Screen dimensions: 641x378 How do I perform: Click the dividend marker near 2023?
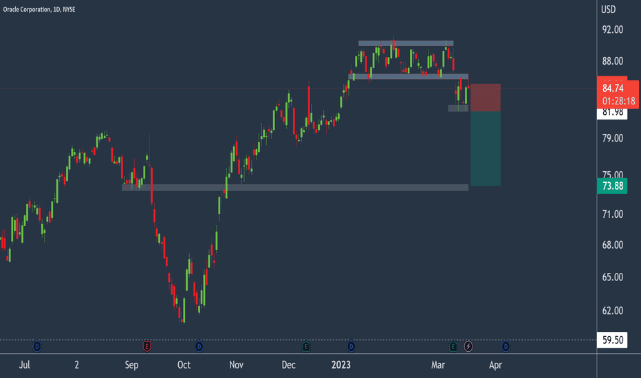coord(351,347)
